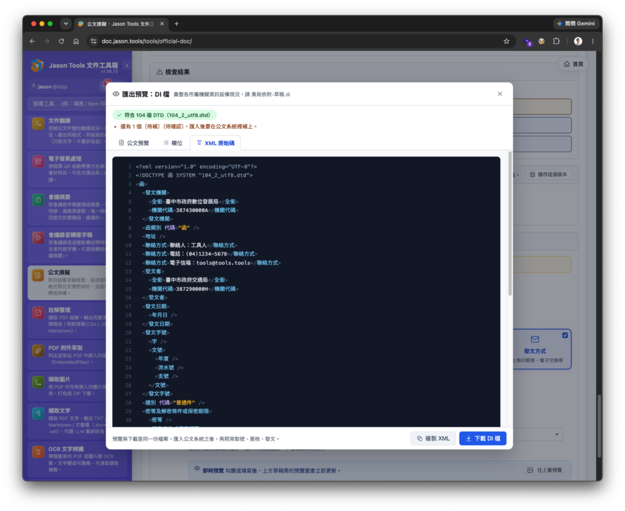Viewport: 625px width, 511px height.
Task: Open the PDF 附件萃取 tool icon
Action: click(38, 351)
